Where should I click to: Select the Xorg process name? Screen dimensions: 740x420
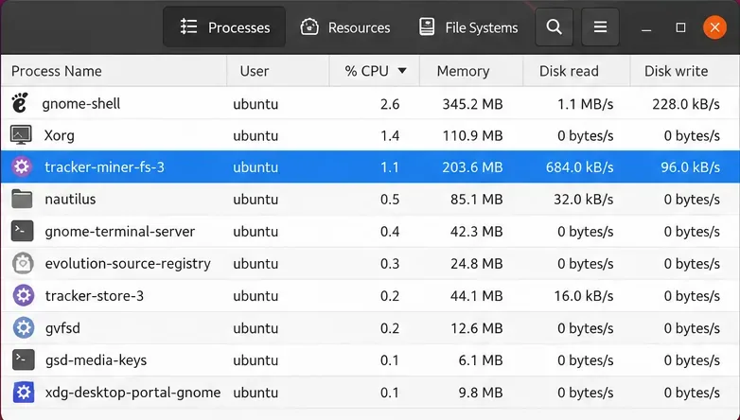[60, 136]
